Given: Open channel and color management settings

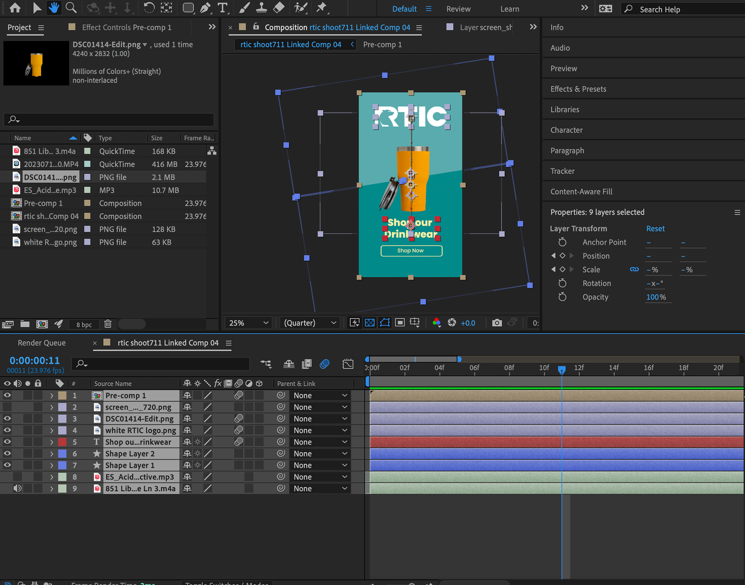Looking at the screenshot, I should pyautogui.click(x=437, y=323).
